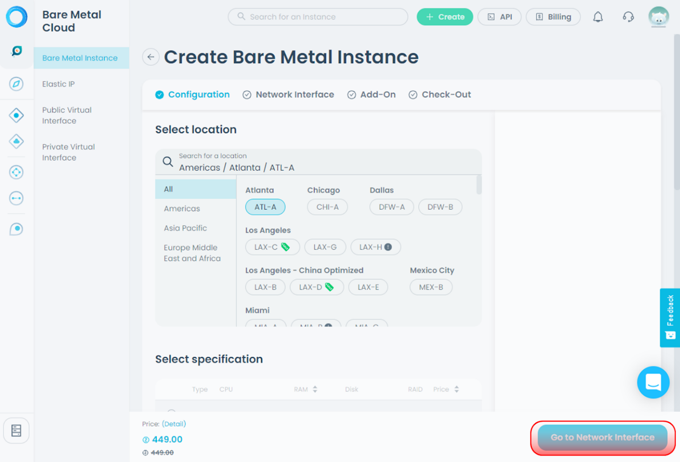The image size is (680, 462).
Task: Click the point-to-point connection sidebar icon
Action: pos(16,198)
